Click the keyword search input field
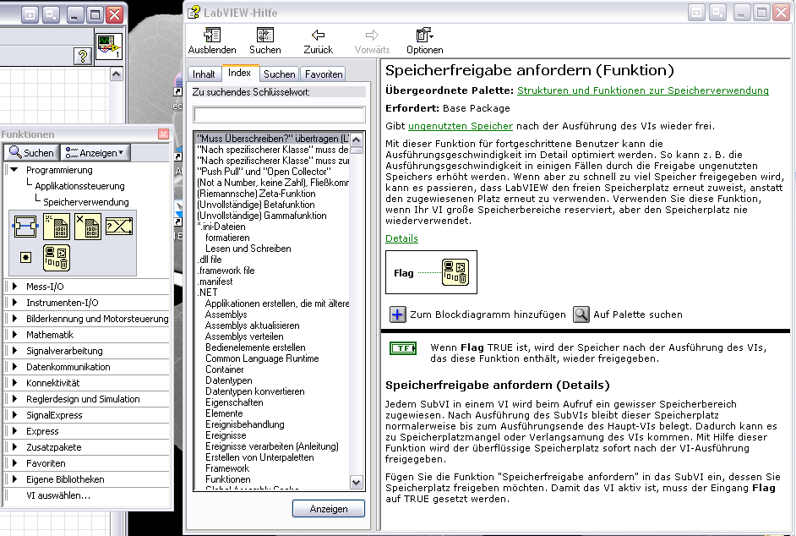This screenshot has width=796, height=536. pyautogui.click(x=279, y=114)
